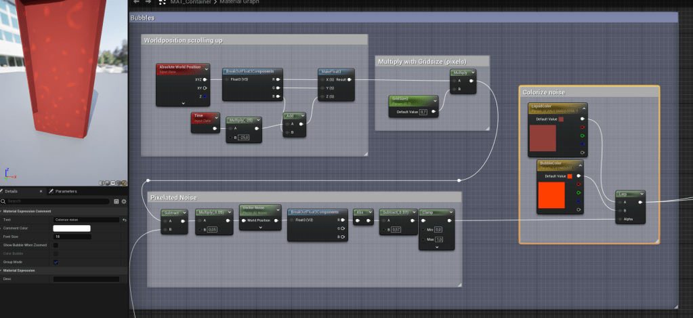
Task: Expand the Absolute World Position node
Action: coord(183,103)
